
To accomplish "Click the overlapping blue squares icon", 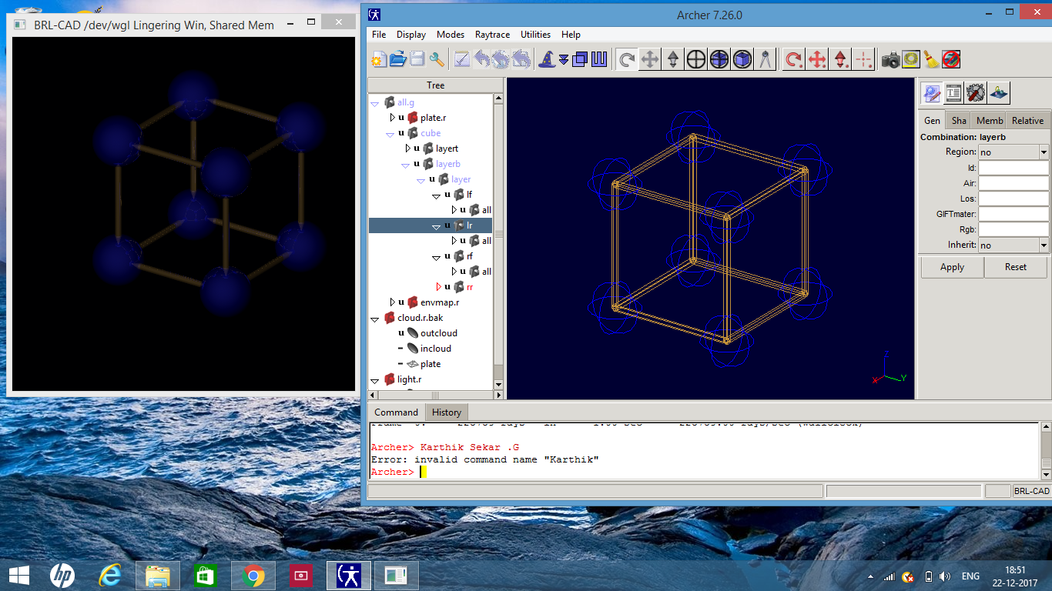I will 580,59.
